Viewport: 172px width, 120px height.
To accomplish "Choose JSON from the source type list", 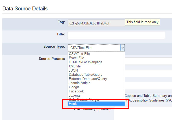I will [x=73, y=71].
